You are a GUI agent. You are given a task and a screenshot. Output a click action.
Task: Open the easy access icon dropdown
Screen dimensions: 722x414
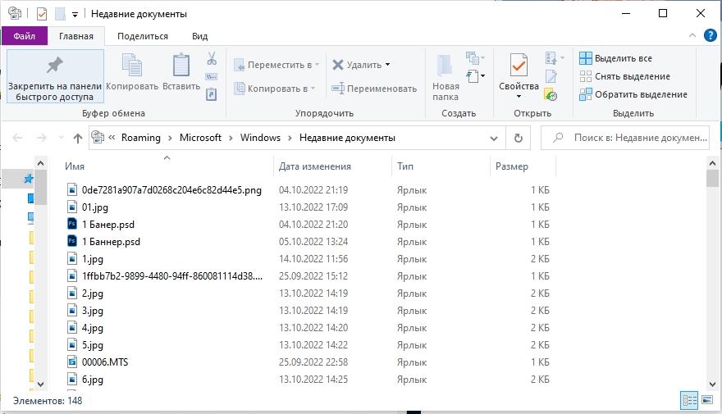475,76
